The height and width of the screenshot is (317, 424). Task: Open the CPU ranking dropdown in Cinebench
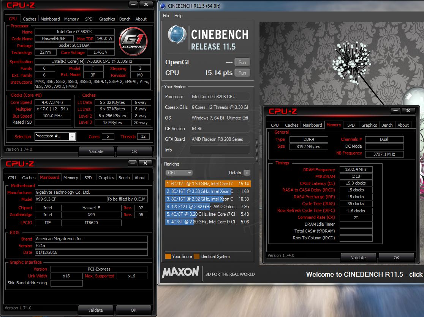click(x=179, y=173)
